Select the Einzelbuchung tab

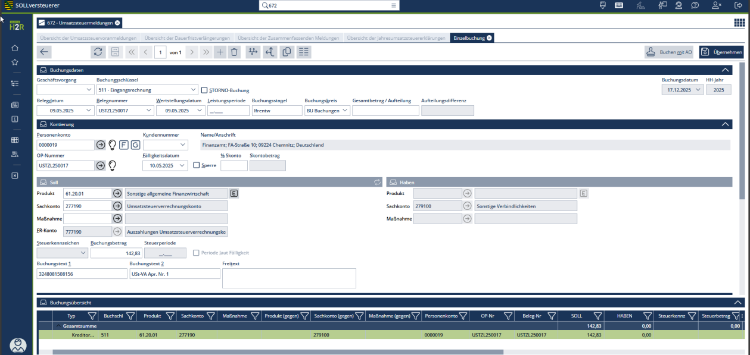[469, 37]
